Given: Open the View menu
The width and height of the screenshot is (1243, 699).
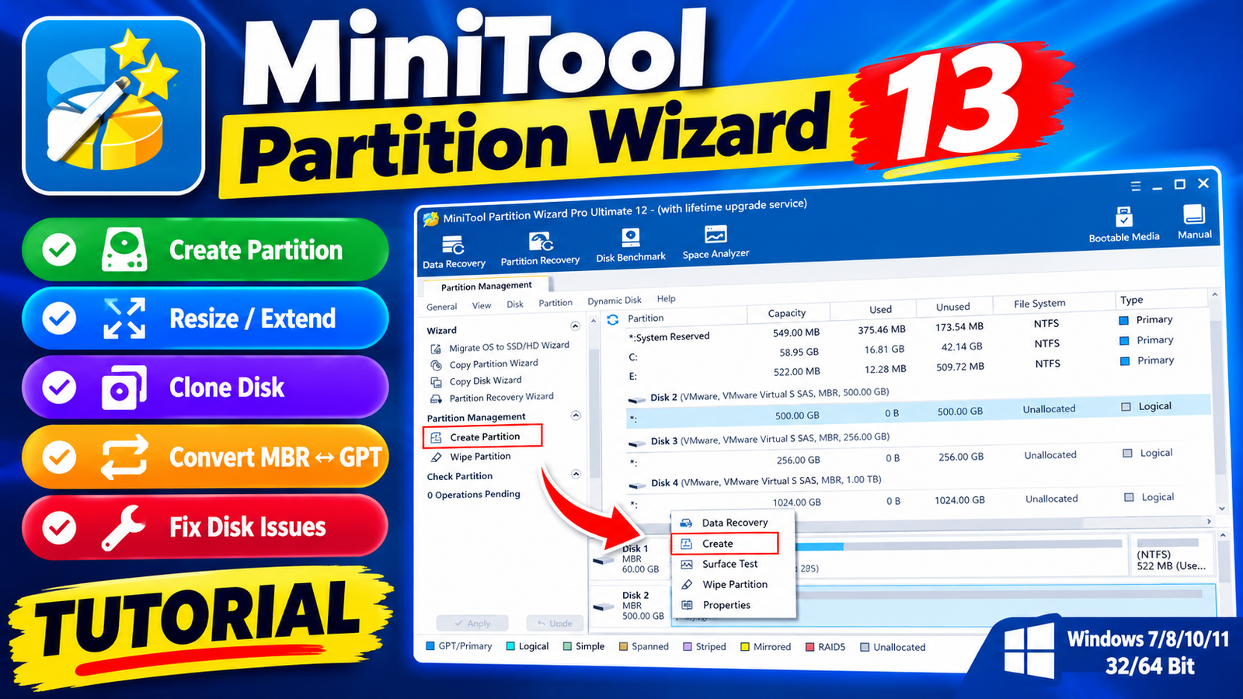Looking at the screenshot, I should click(482, 305).
